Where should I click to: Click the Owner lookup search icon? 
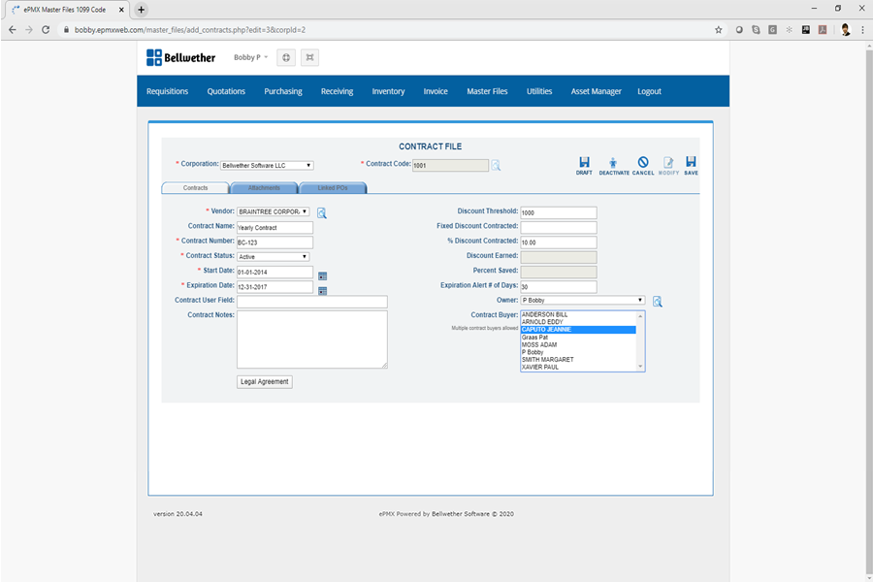point(657,302)
